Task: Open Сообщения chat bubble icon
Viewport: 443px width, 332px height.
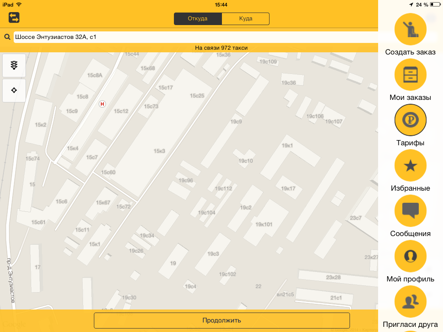Action: click(x=410, y=211)
